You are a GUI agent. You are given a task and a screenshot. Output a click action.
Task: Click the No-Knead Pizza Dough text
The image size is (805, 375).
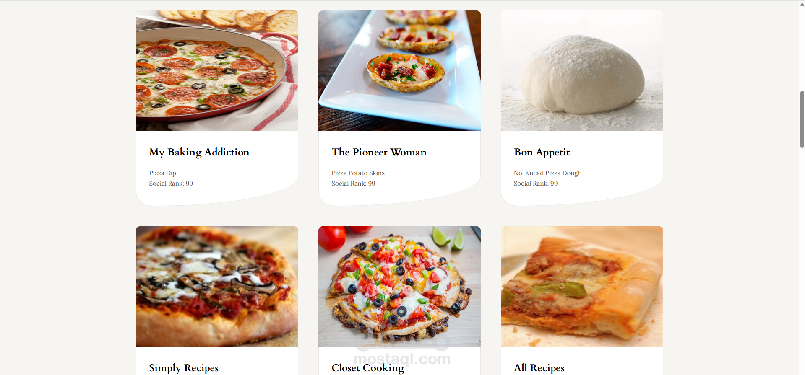[547, 173]
